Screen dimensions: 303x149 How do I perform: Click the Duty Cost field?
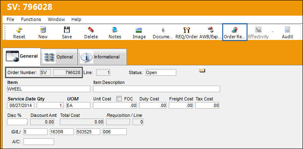pos(153,105)
